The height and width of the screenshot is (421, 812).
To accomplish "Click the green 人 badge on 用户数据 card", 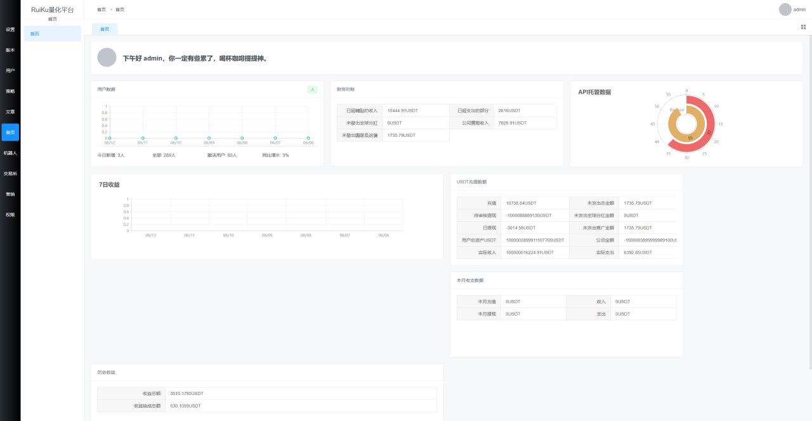I will pyautogui.click(x=312, y=89).
